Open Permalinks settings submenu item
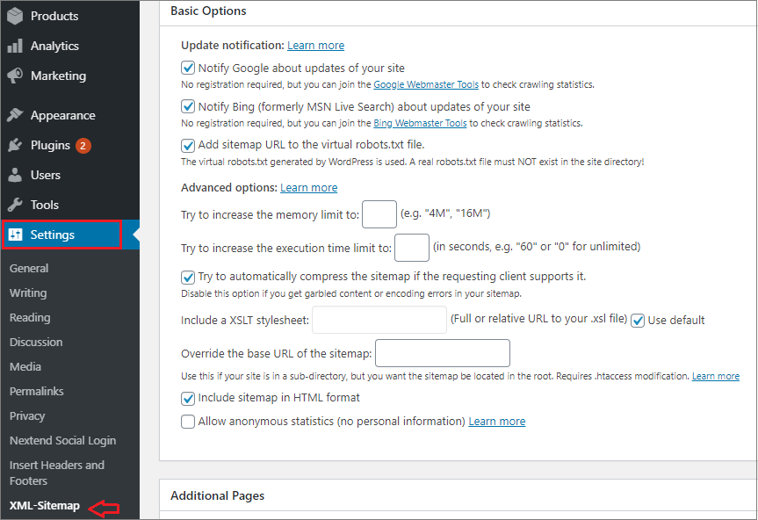758x520 pixels. [37, 392]
